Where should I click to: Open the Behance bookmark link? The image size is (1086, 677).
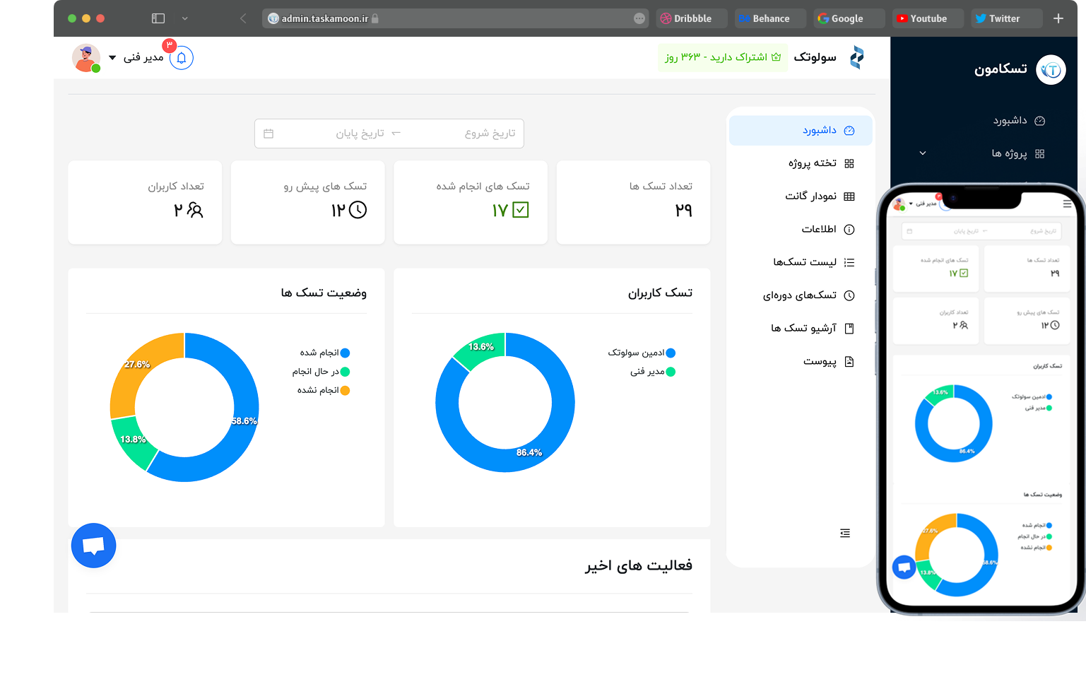coord(769,18)
